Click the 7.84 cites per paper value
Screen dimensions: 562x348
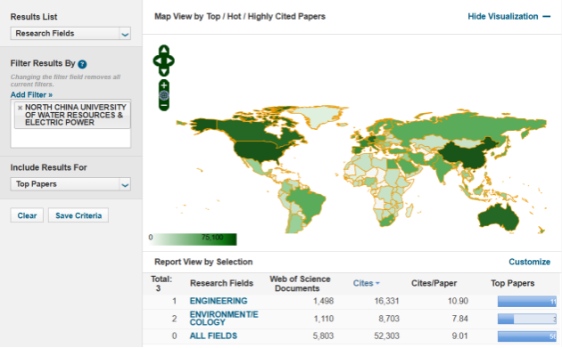click(459, 319)
